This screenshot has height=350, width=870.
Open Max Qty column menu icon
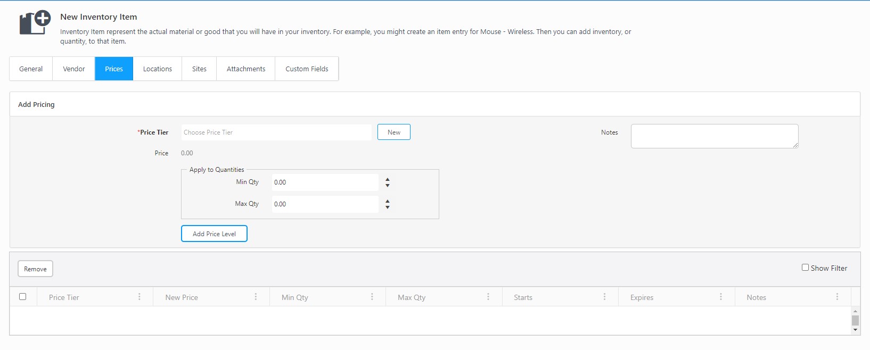[488, 297]
